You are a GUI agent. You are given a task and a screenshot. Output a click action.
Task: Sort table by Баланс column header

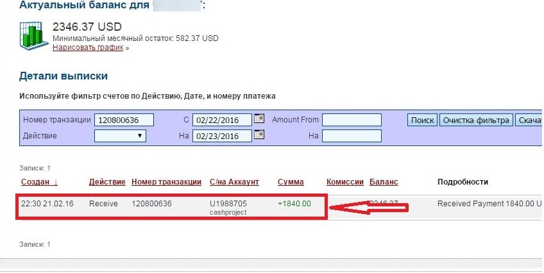(384, 182)
